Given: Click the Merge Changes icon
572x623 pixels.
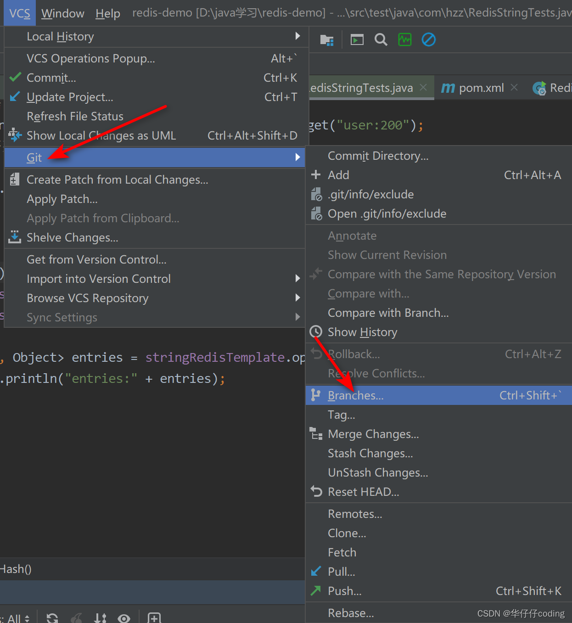Looking at the screenshot, I should click(316, 434).
